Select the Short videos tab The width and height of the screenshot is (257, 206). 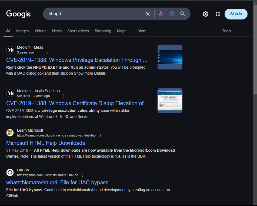[78, 31]
